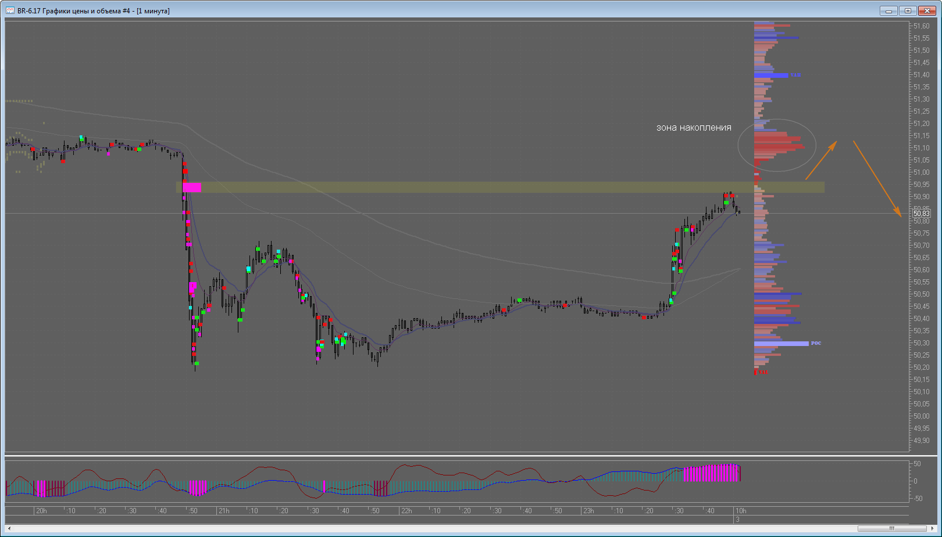Viewport: 942px width, 537px height.
Task: Click the bright blue VAH volume bar
Action: [x=771, y=75]
